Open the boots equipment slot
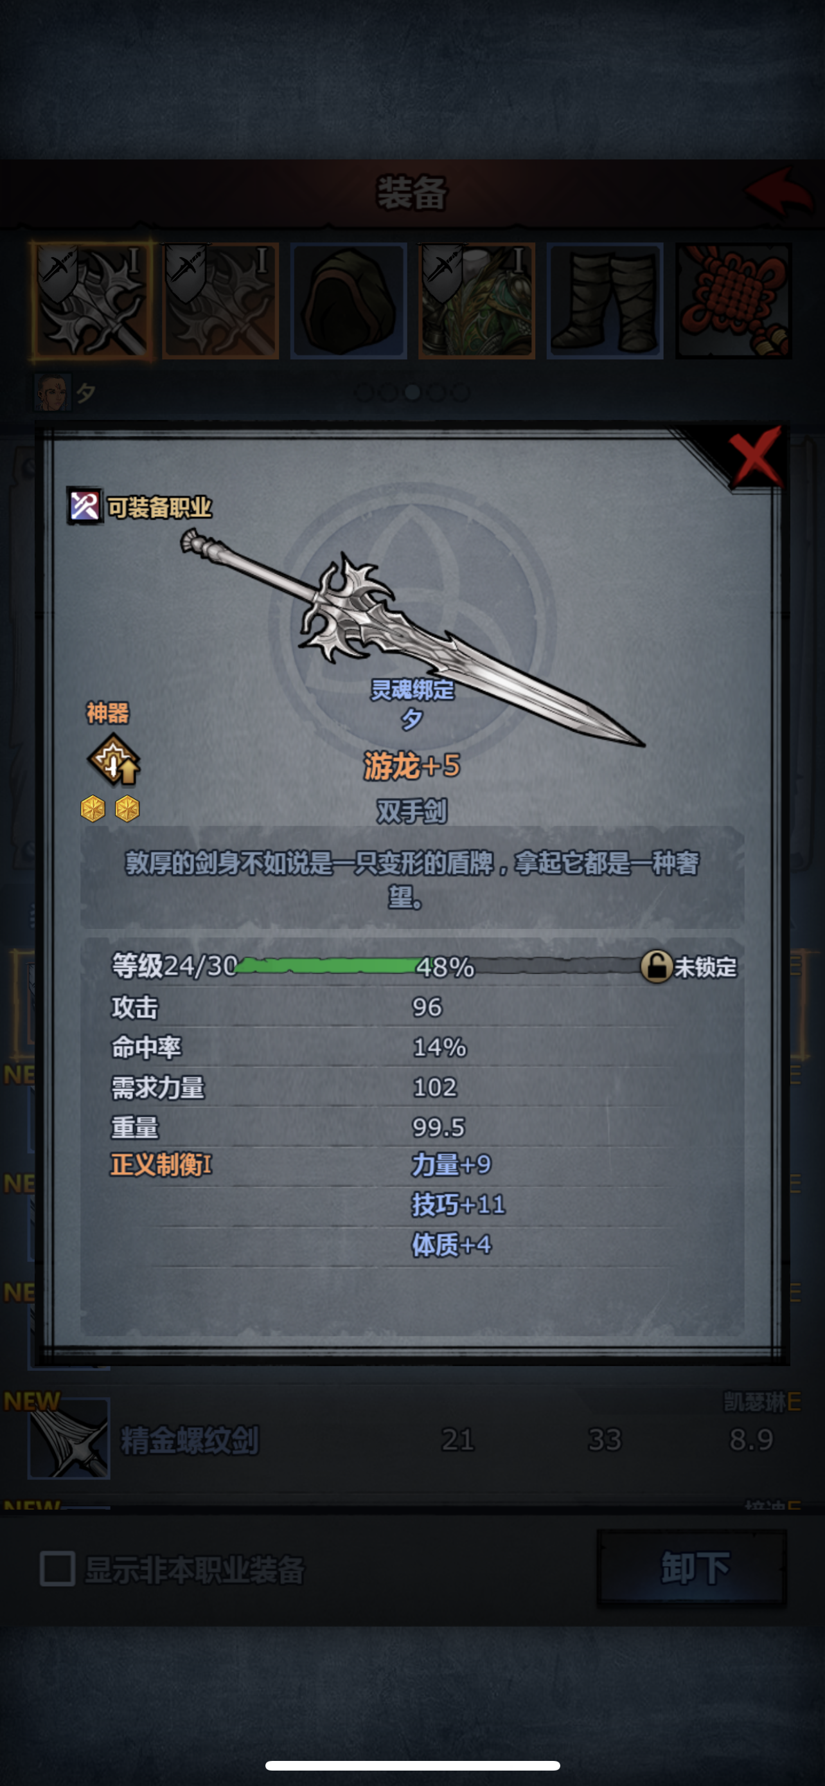 coord(605,301)
